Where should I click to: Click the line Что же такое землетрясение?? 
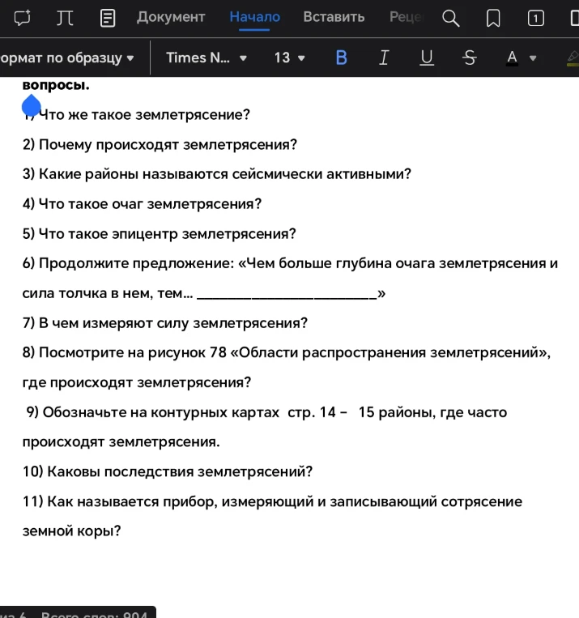tap(144, 115)
